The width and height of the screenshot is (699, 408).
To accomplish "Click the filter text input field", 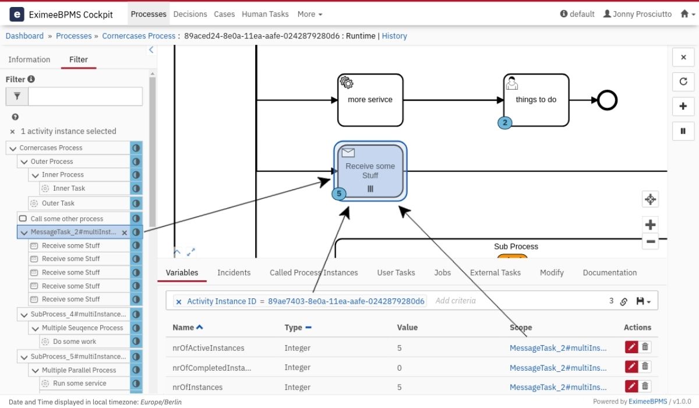I will pos(85,96).
